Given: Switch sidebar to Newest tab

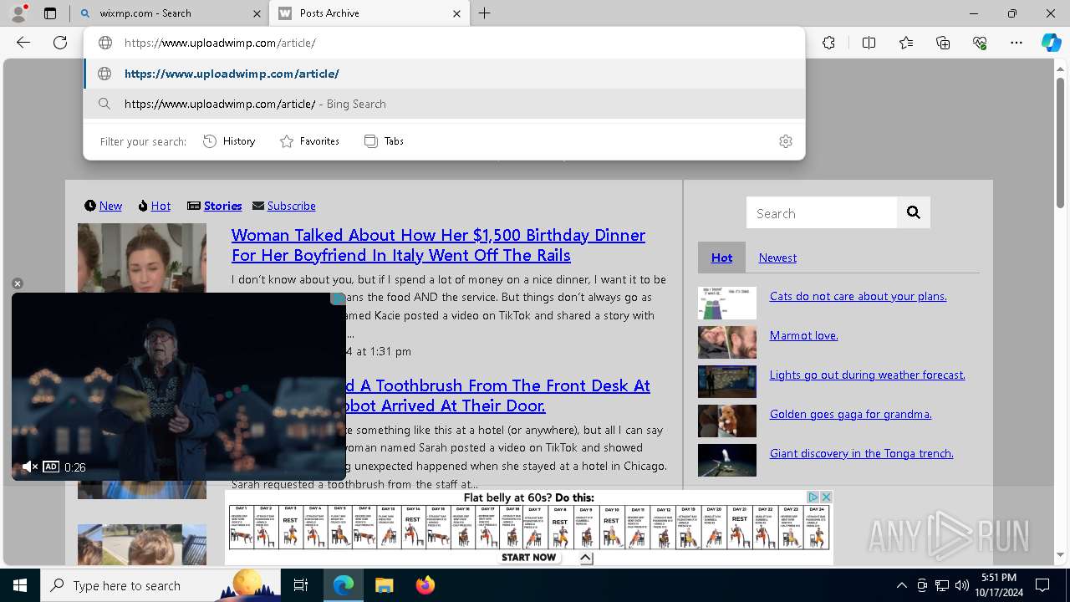Looking at the screenshot, I should click(777, 258).
